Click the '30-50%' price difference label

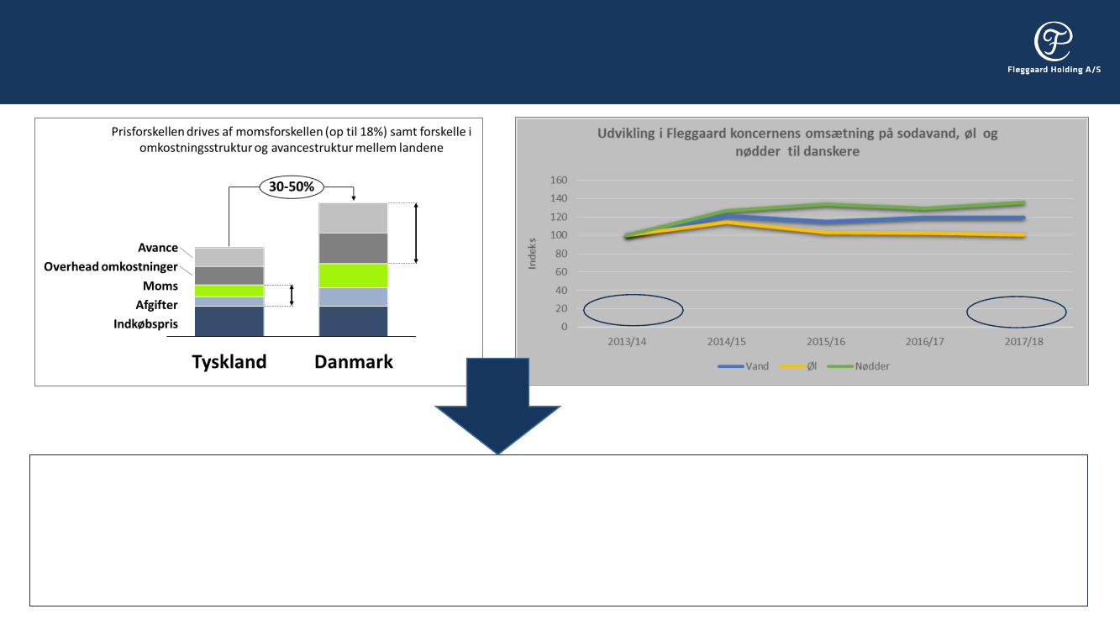[292, 186]
